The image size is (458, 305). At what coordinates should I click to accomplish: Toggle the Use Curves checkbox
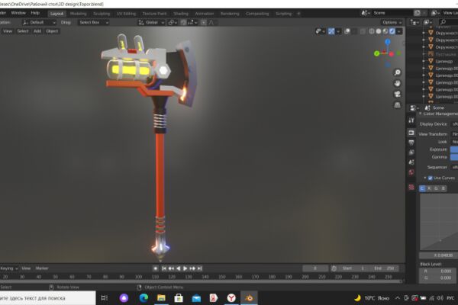click(x=430, y=178)
